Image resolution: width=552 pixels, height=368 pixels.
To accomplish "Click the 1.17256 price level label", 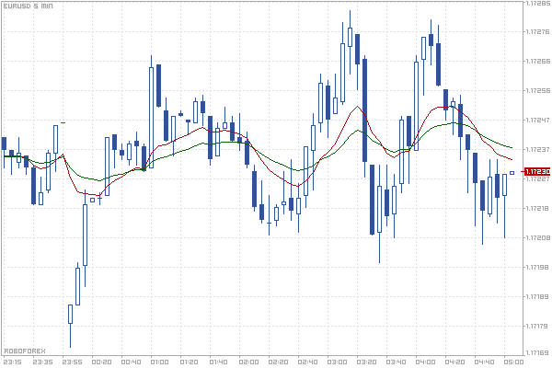I will pyautogui.click(x=537, y=91).
